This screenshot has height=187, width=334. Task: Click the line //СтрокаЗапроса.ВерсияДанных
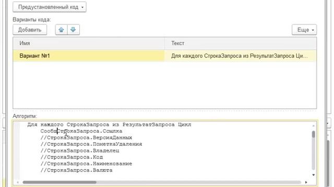point(86,138)
